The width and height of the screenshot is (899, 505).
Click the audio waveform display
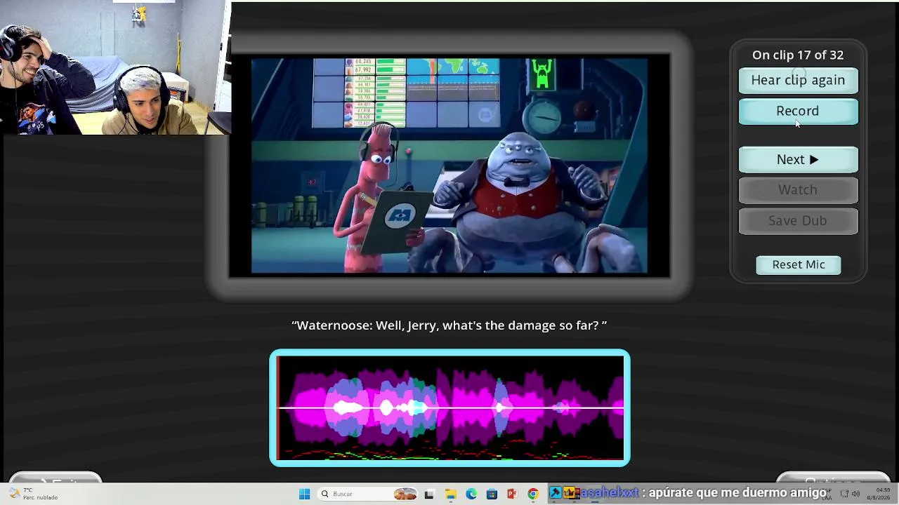tap(449, 408)
